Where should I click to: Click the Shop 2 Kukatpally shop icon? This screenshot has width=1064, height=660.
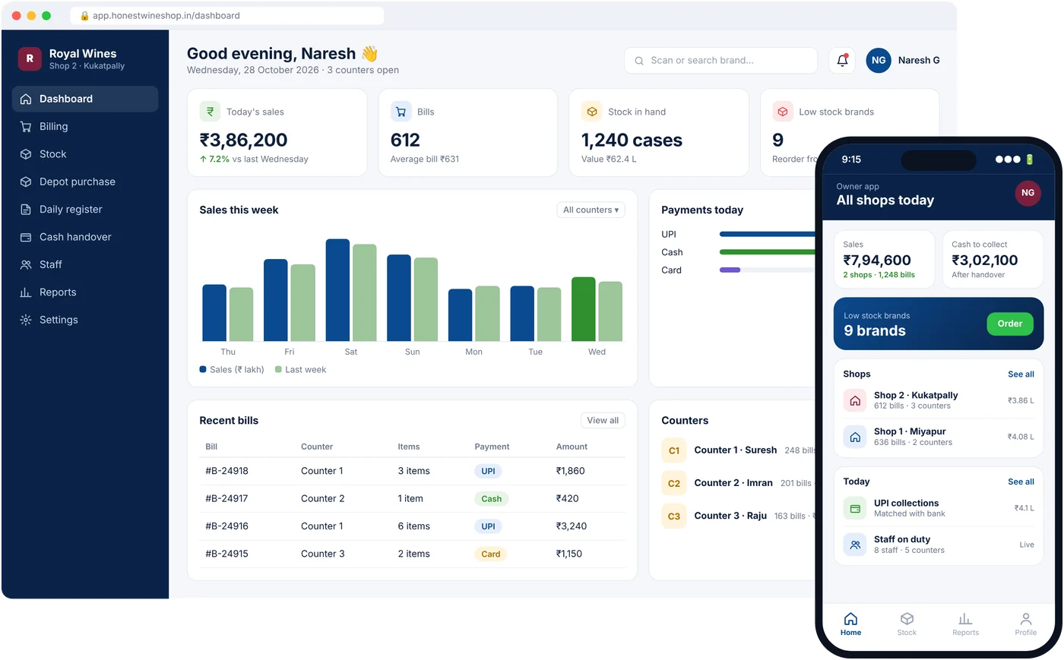coord(855,400)
